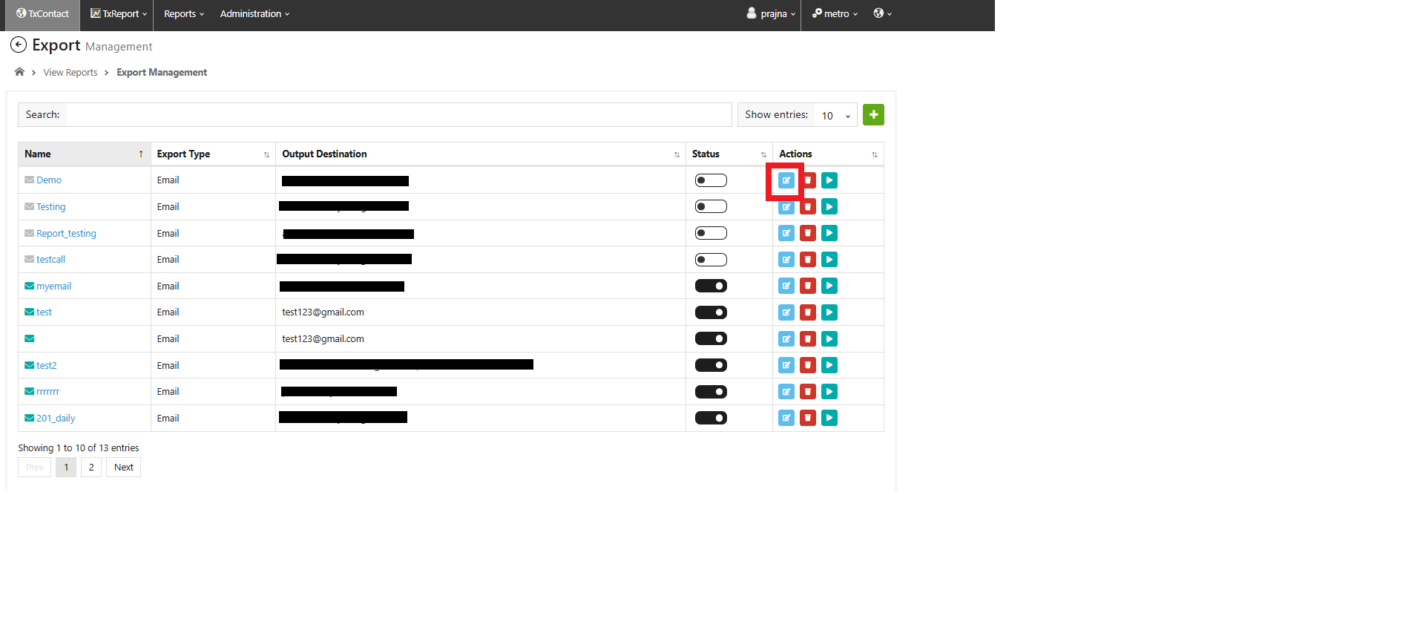Go to home via breadcrumb icon
The image size is (1420, 636).
pos(19,72)
